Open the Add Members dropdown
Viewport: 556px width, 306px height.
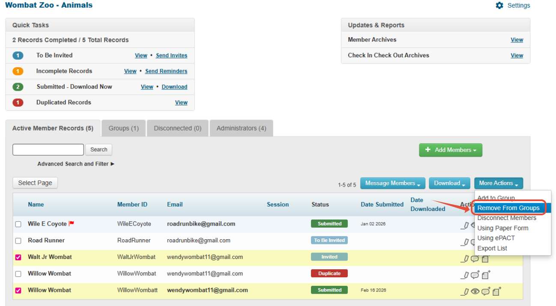tap(451, 150)
